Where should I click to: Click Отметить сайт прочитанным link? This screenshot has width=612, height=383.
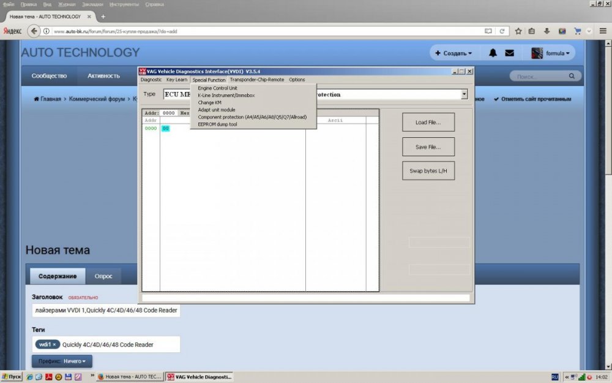pos(532,99)
